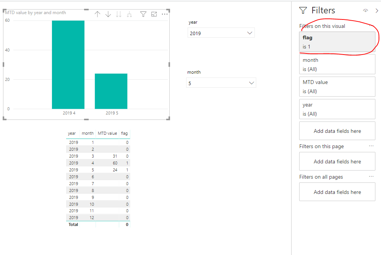Open the month slicer dropdown
Screen dimensions: 381x255
point(221,83)
